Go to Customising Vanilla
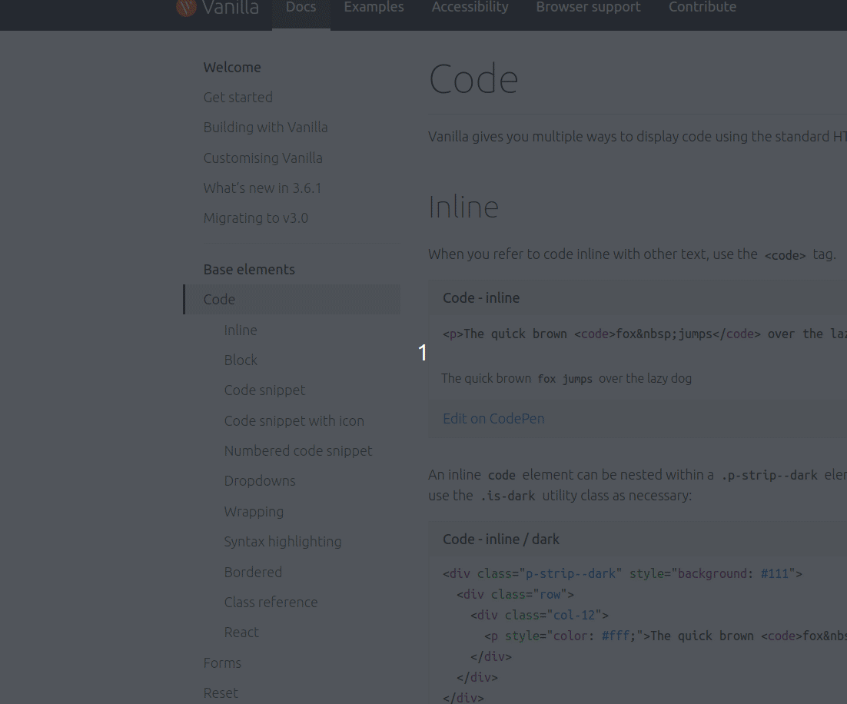The image size is (847, 704). click(263, 158)
